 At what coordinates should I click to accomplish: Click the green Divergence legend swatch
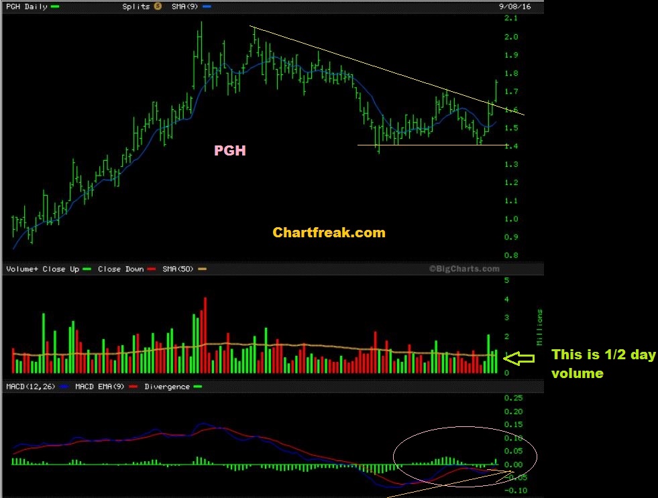pyautogui.click(x=197, y=387)
